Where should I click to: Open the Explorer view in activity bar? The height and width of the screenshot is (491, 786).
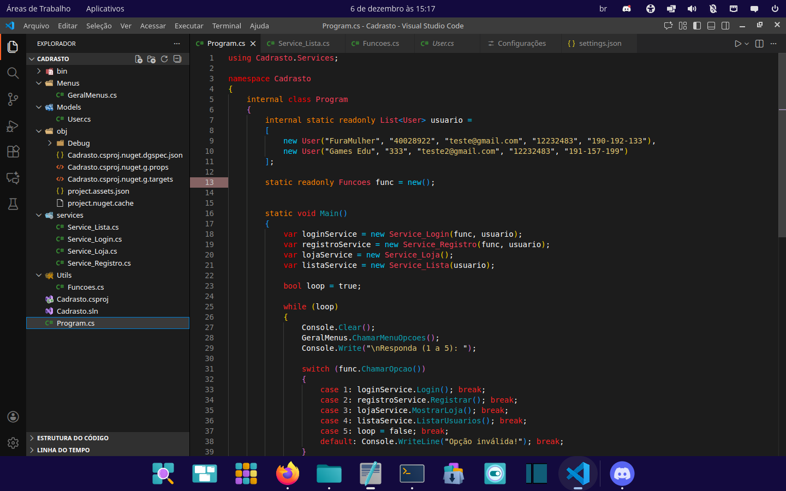13,47
